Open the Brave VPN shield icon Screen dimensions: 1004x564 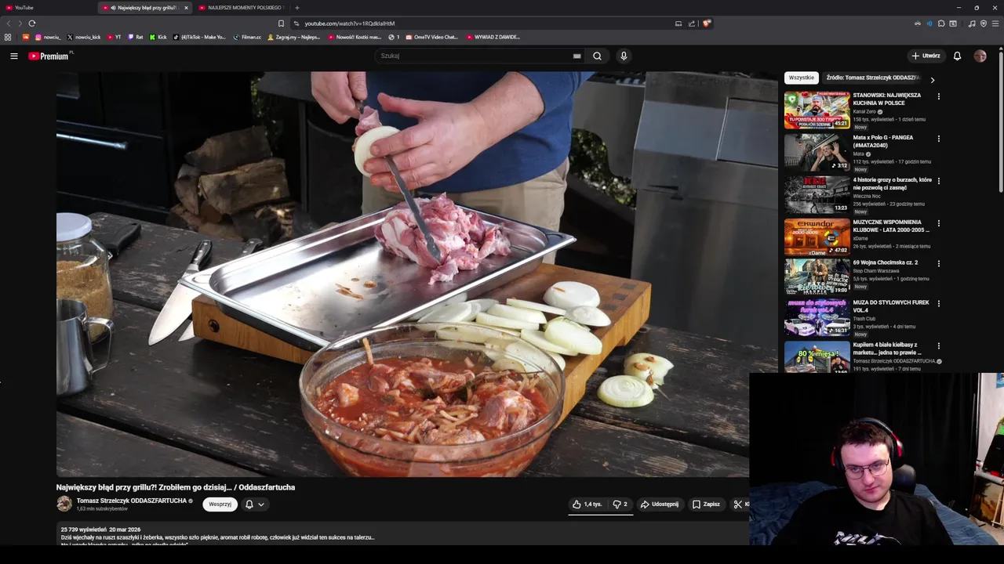coord(984,23)
